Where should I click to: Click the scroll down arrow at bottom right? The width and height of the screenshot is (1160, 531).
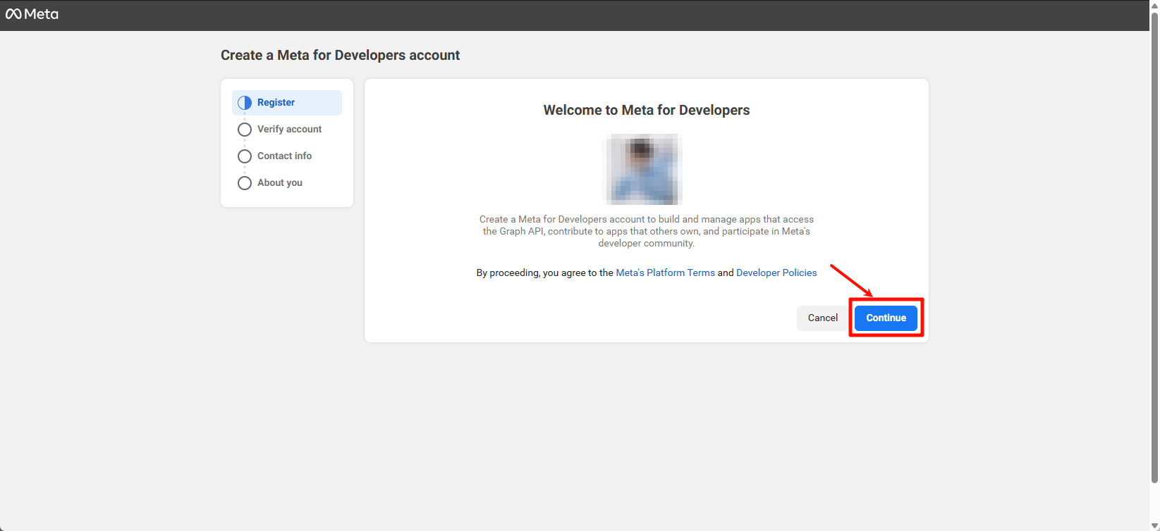1154,525
